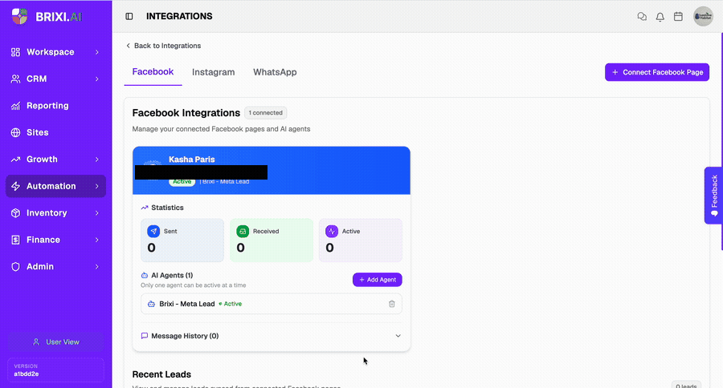Click the Received inbox icon
The height and width of the screenshot is (388, 723).
[243, 231]
